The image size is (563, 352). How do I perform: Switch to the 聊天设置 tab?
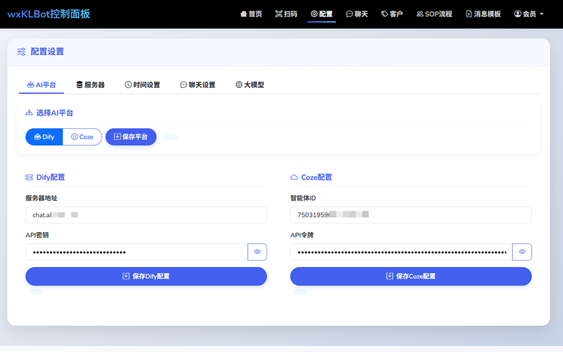click(x=198, y=84)
